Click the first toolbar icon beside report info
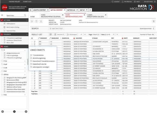157x114 pixels. [x=32, y=21]
